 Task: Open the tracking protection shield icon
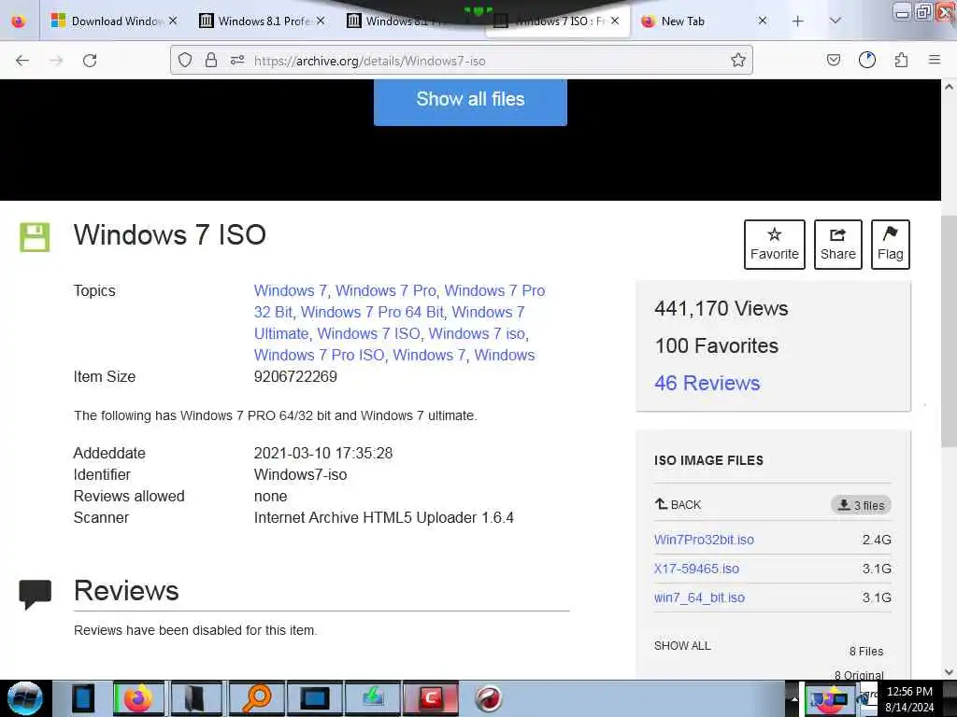pos(185,60)
